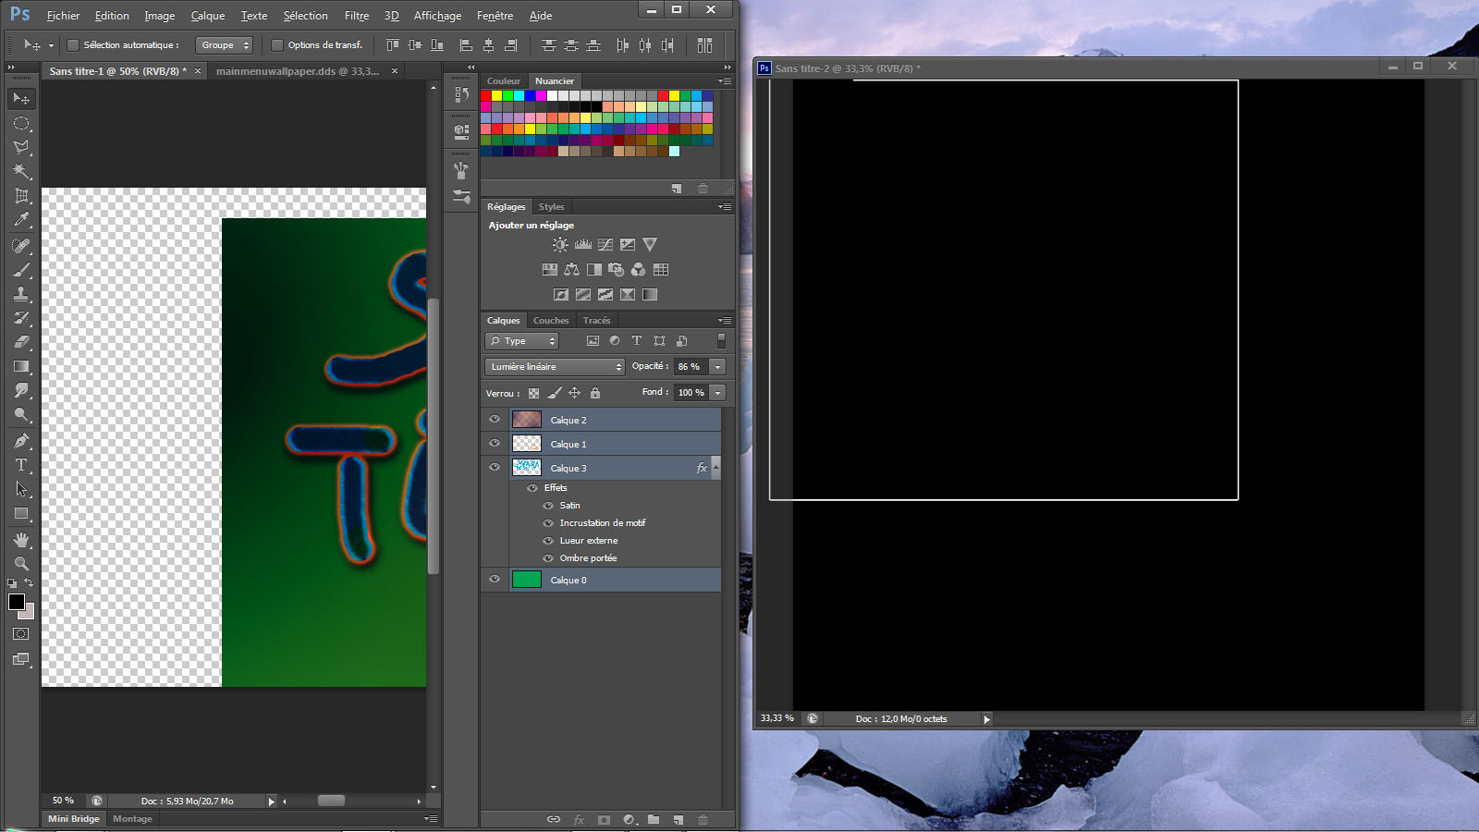Select the Brush tool
Viewport: 1479px width, 832px height.
(x=21, y=270)
